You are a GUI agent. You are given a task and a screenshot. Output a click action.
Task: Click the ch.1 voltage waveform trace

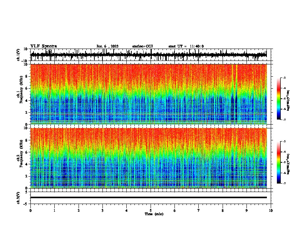tap(148, 55)
